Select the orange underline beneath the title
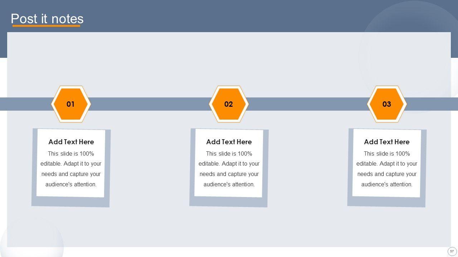Image resolution: width=458 pixels, height=257 pixels. tap(46, 26)
